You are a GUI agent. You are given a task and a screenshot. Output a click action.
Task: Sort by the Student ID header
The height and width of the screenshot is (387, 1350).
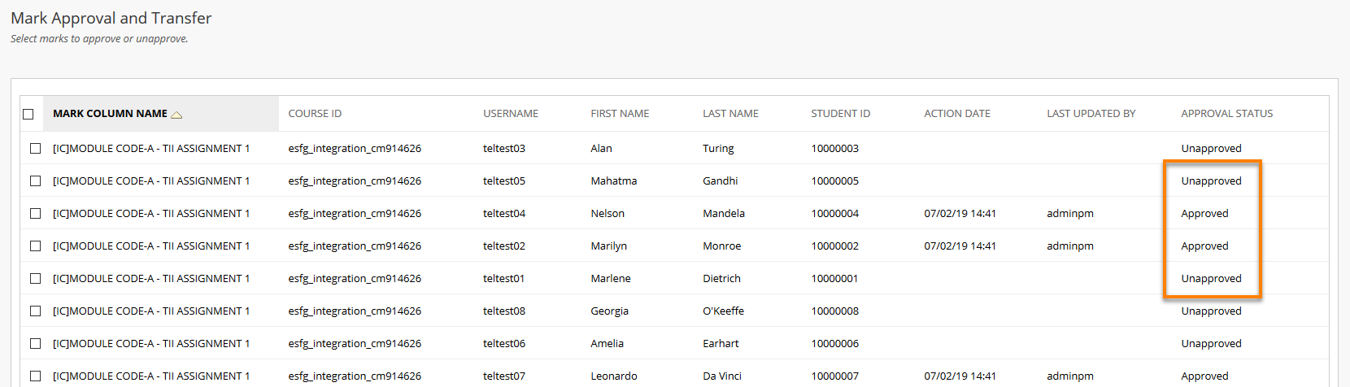[840, 114]
